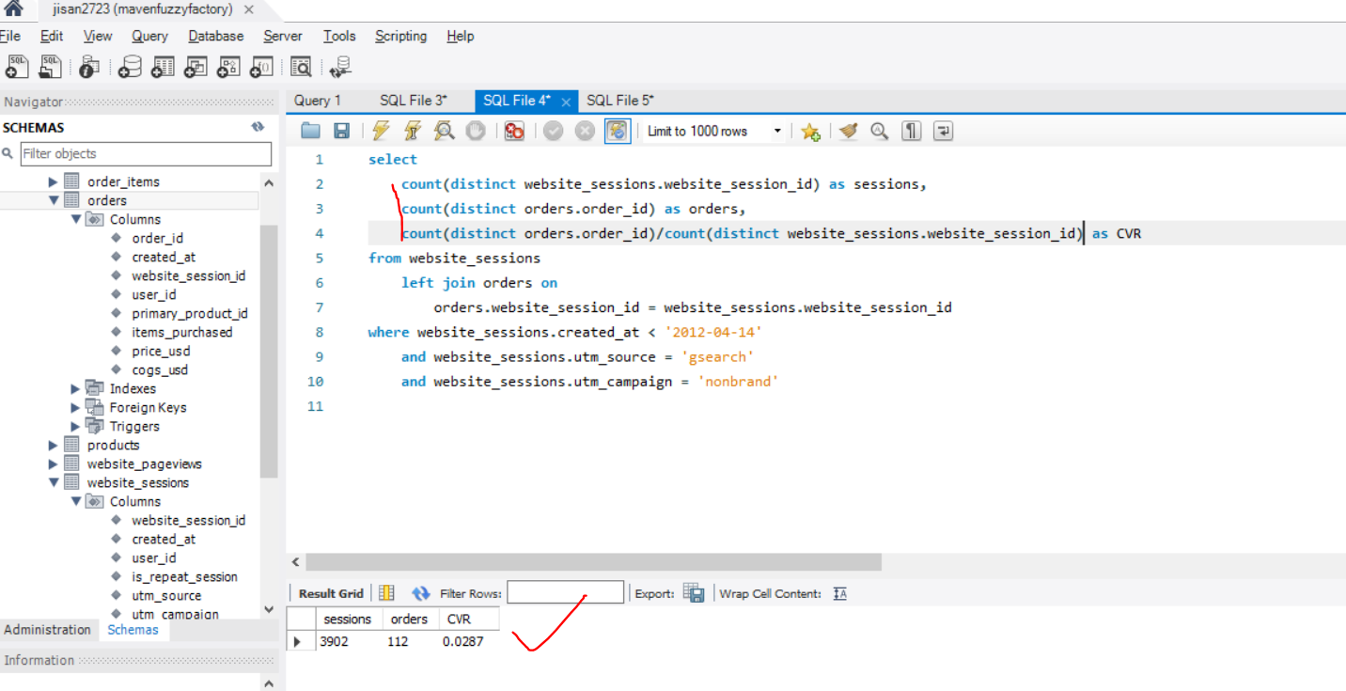Screen dimensions: 1346x691
Task: Open the Scripting menu
Action: (x=401, y=36)
